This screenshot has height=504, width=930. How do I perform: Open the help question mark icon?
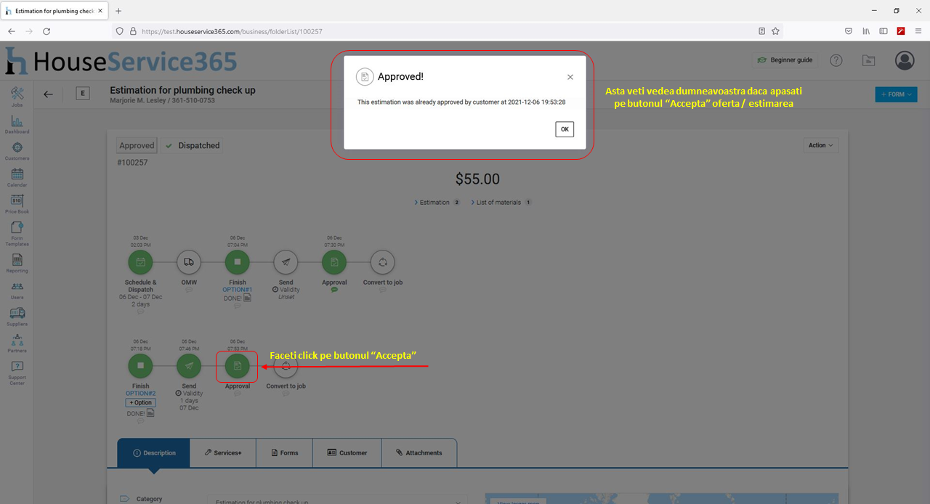tap(836, 60)
